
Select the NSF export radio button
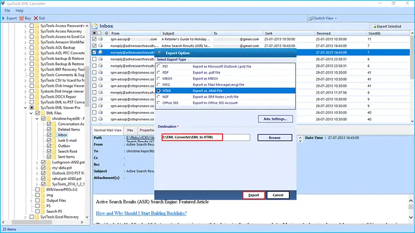pos(159,97)
